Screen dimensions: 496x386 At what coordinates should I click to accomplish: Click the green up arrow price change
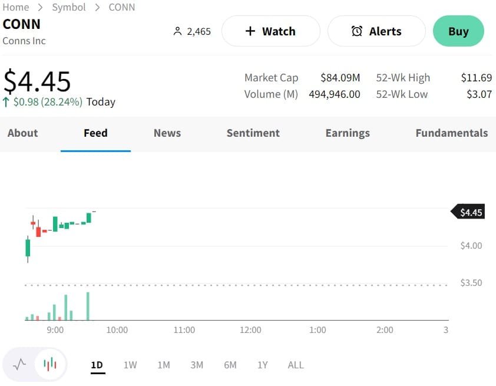(x=6, y=102)
